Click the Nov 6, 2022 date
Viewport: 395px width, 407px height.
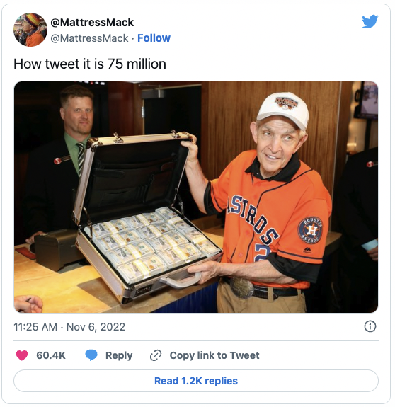[x=96, y=327]
